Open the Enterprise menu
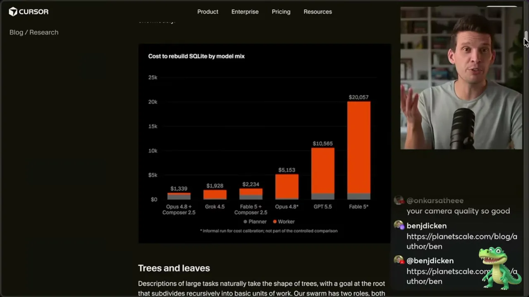The width and height of the screenshot is (529, 297). 245,12
